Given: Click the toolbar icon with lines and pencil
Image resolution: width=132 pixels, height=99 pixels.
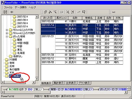Looking at the screenshot, I should pos(55,12).
